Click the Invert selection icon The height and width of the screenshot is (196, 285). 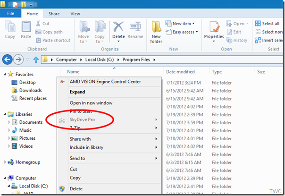click(258, 40)
